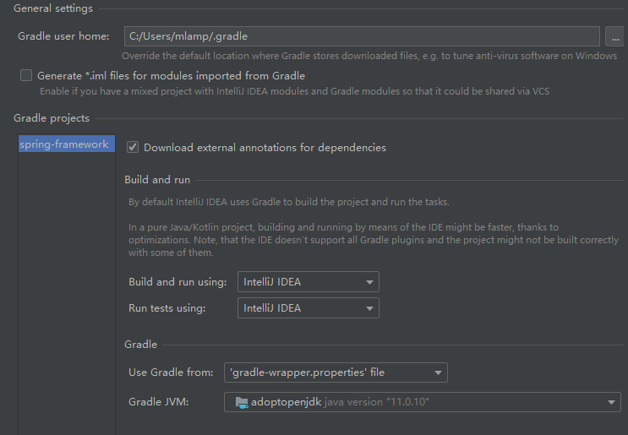Click the Use Gradle from label
Image resolution: width=628 pixels, height=435 pixels.
[x=171, y=372]
